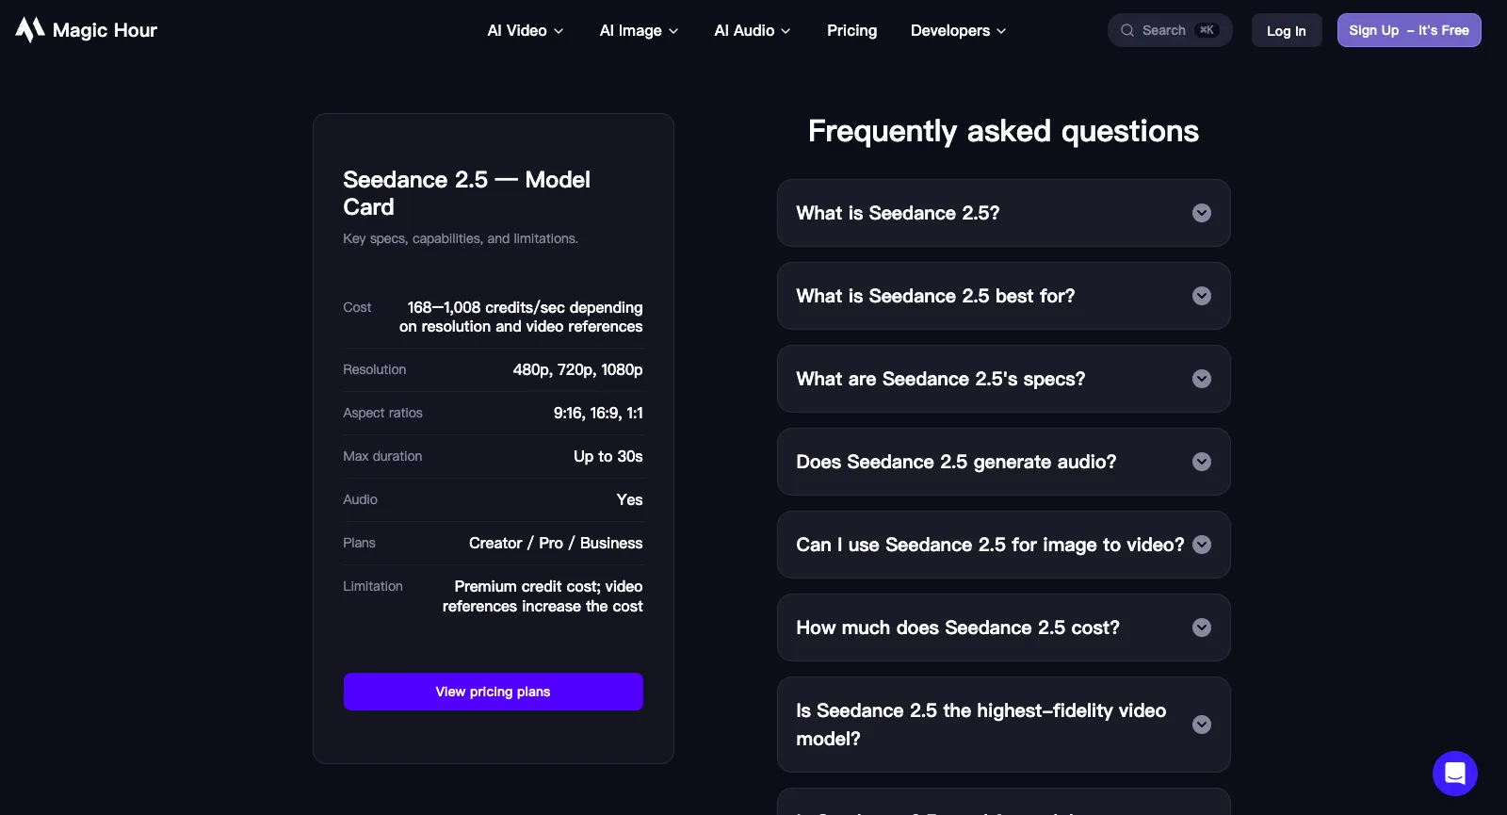Expand 'How much does Seedance 2.5 cost?' chevron
Screen dimensions: 1507x815
(1202, 628)
